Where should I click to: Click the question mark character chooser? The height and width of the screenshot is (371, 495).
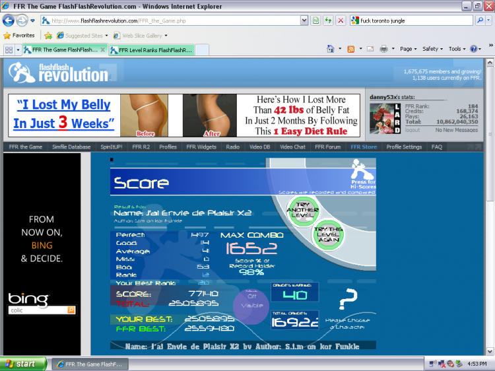tap(348, 298)
